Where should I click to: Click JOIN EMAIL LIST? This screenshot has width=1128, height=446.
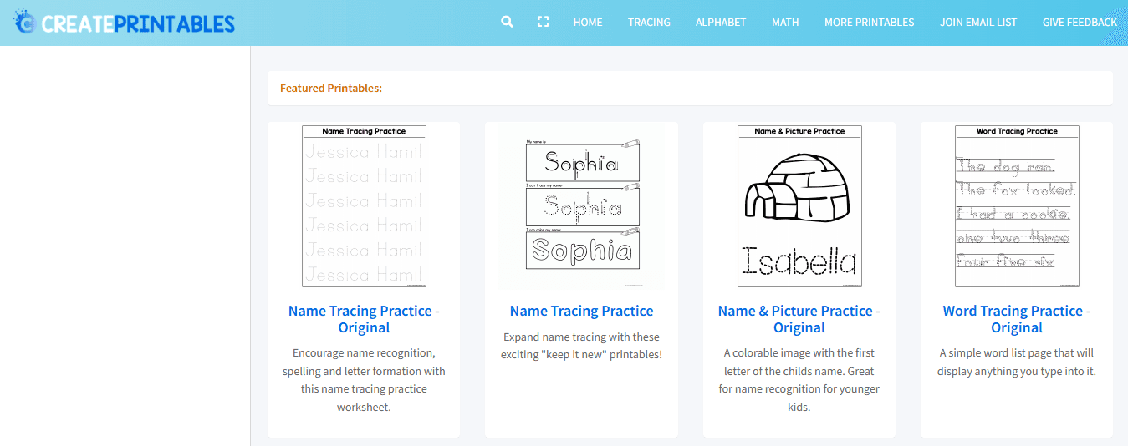pos(978,23)
